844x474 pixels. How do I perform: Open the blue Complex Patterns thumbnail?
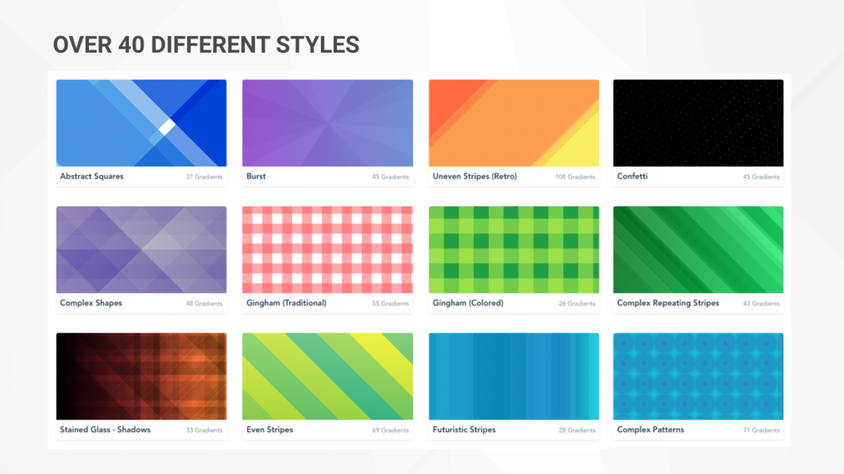click(698, 376)
